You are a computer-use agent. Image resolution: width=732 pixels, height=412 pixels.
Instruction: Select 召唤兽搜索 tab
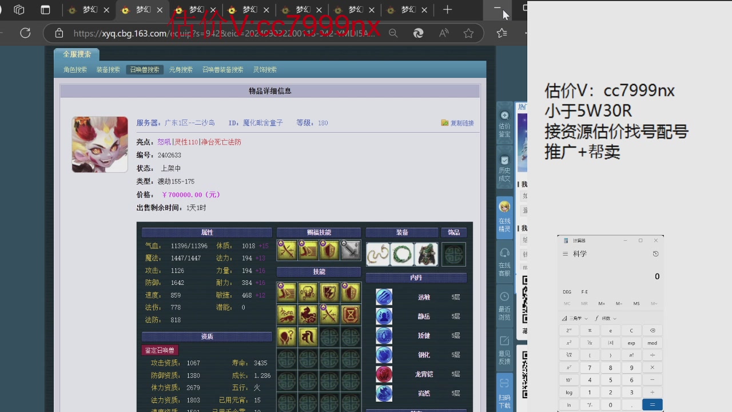click(144, 70)
